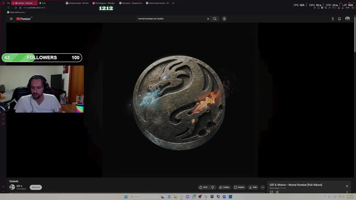
Task: Open the Windows Start menu
Action: coord(126,197)
